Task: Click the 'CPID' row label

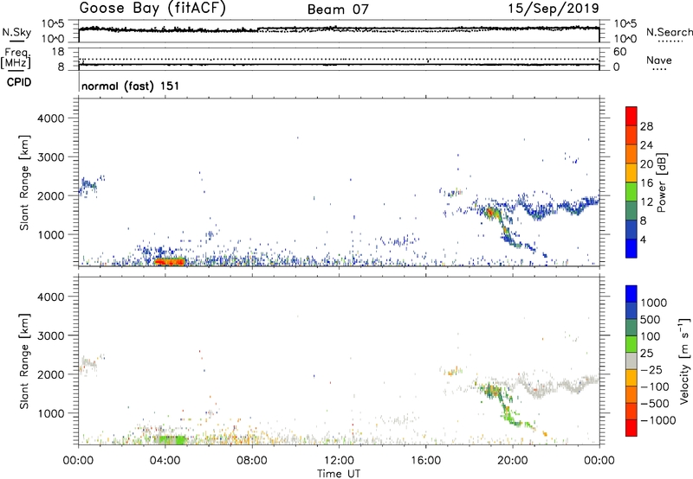Action: [19, 82]
